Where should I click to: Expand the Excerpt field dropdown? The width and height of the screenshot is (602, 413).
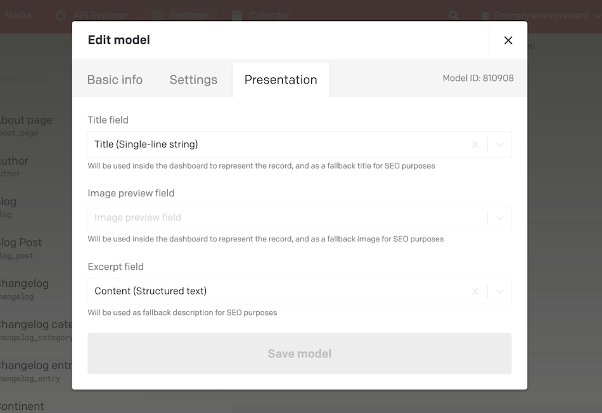pos(499,291)
